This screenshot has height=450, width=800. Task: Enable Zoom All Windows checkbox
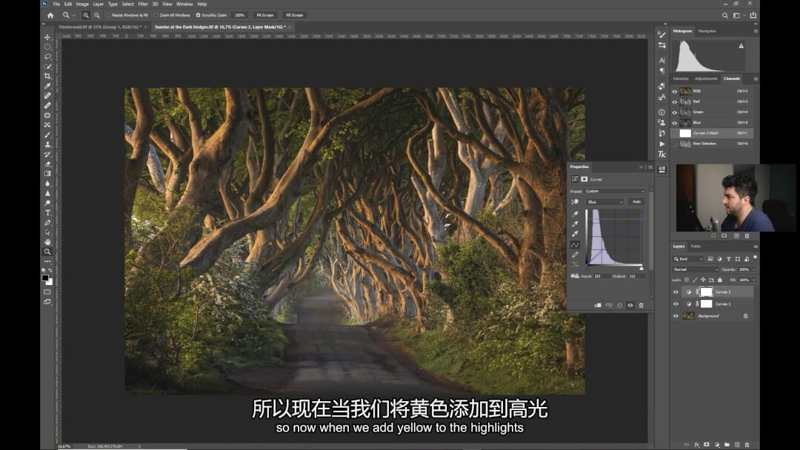[156, 16]
